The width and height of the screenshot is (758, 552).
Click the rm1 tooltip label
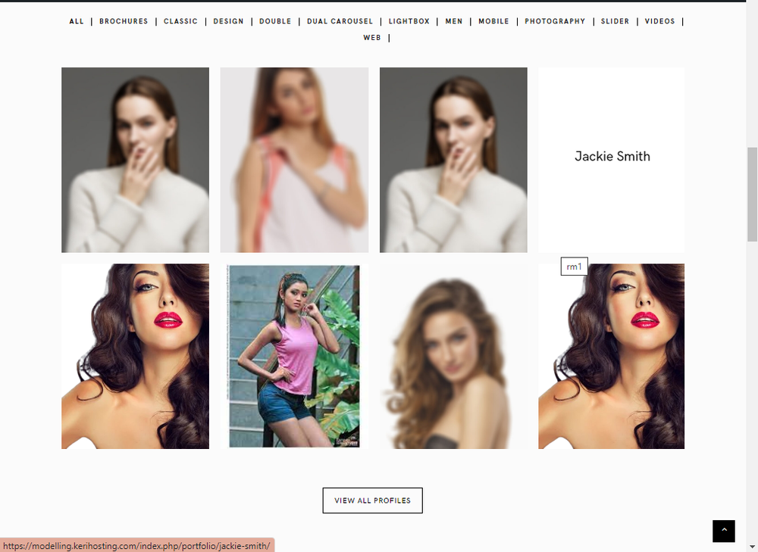575,267
